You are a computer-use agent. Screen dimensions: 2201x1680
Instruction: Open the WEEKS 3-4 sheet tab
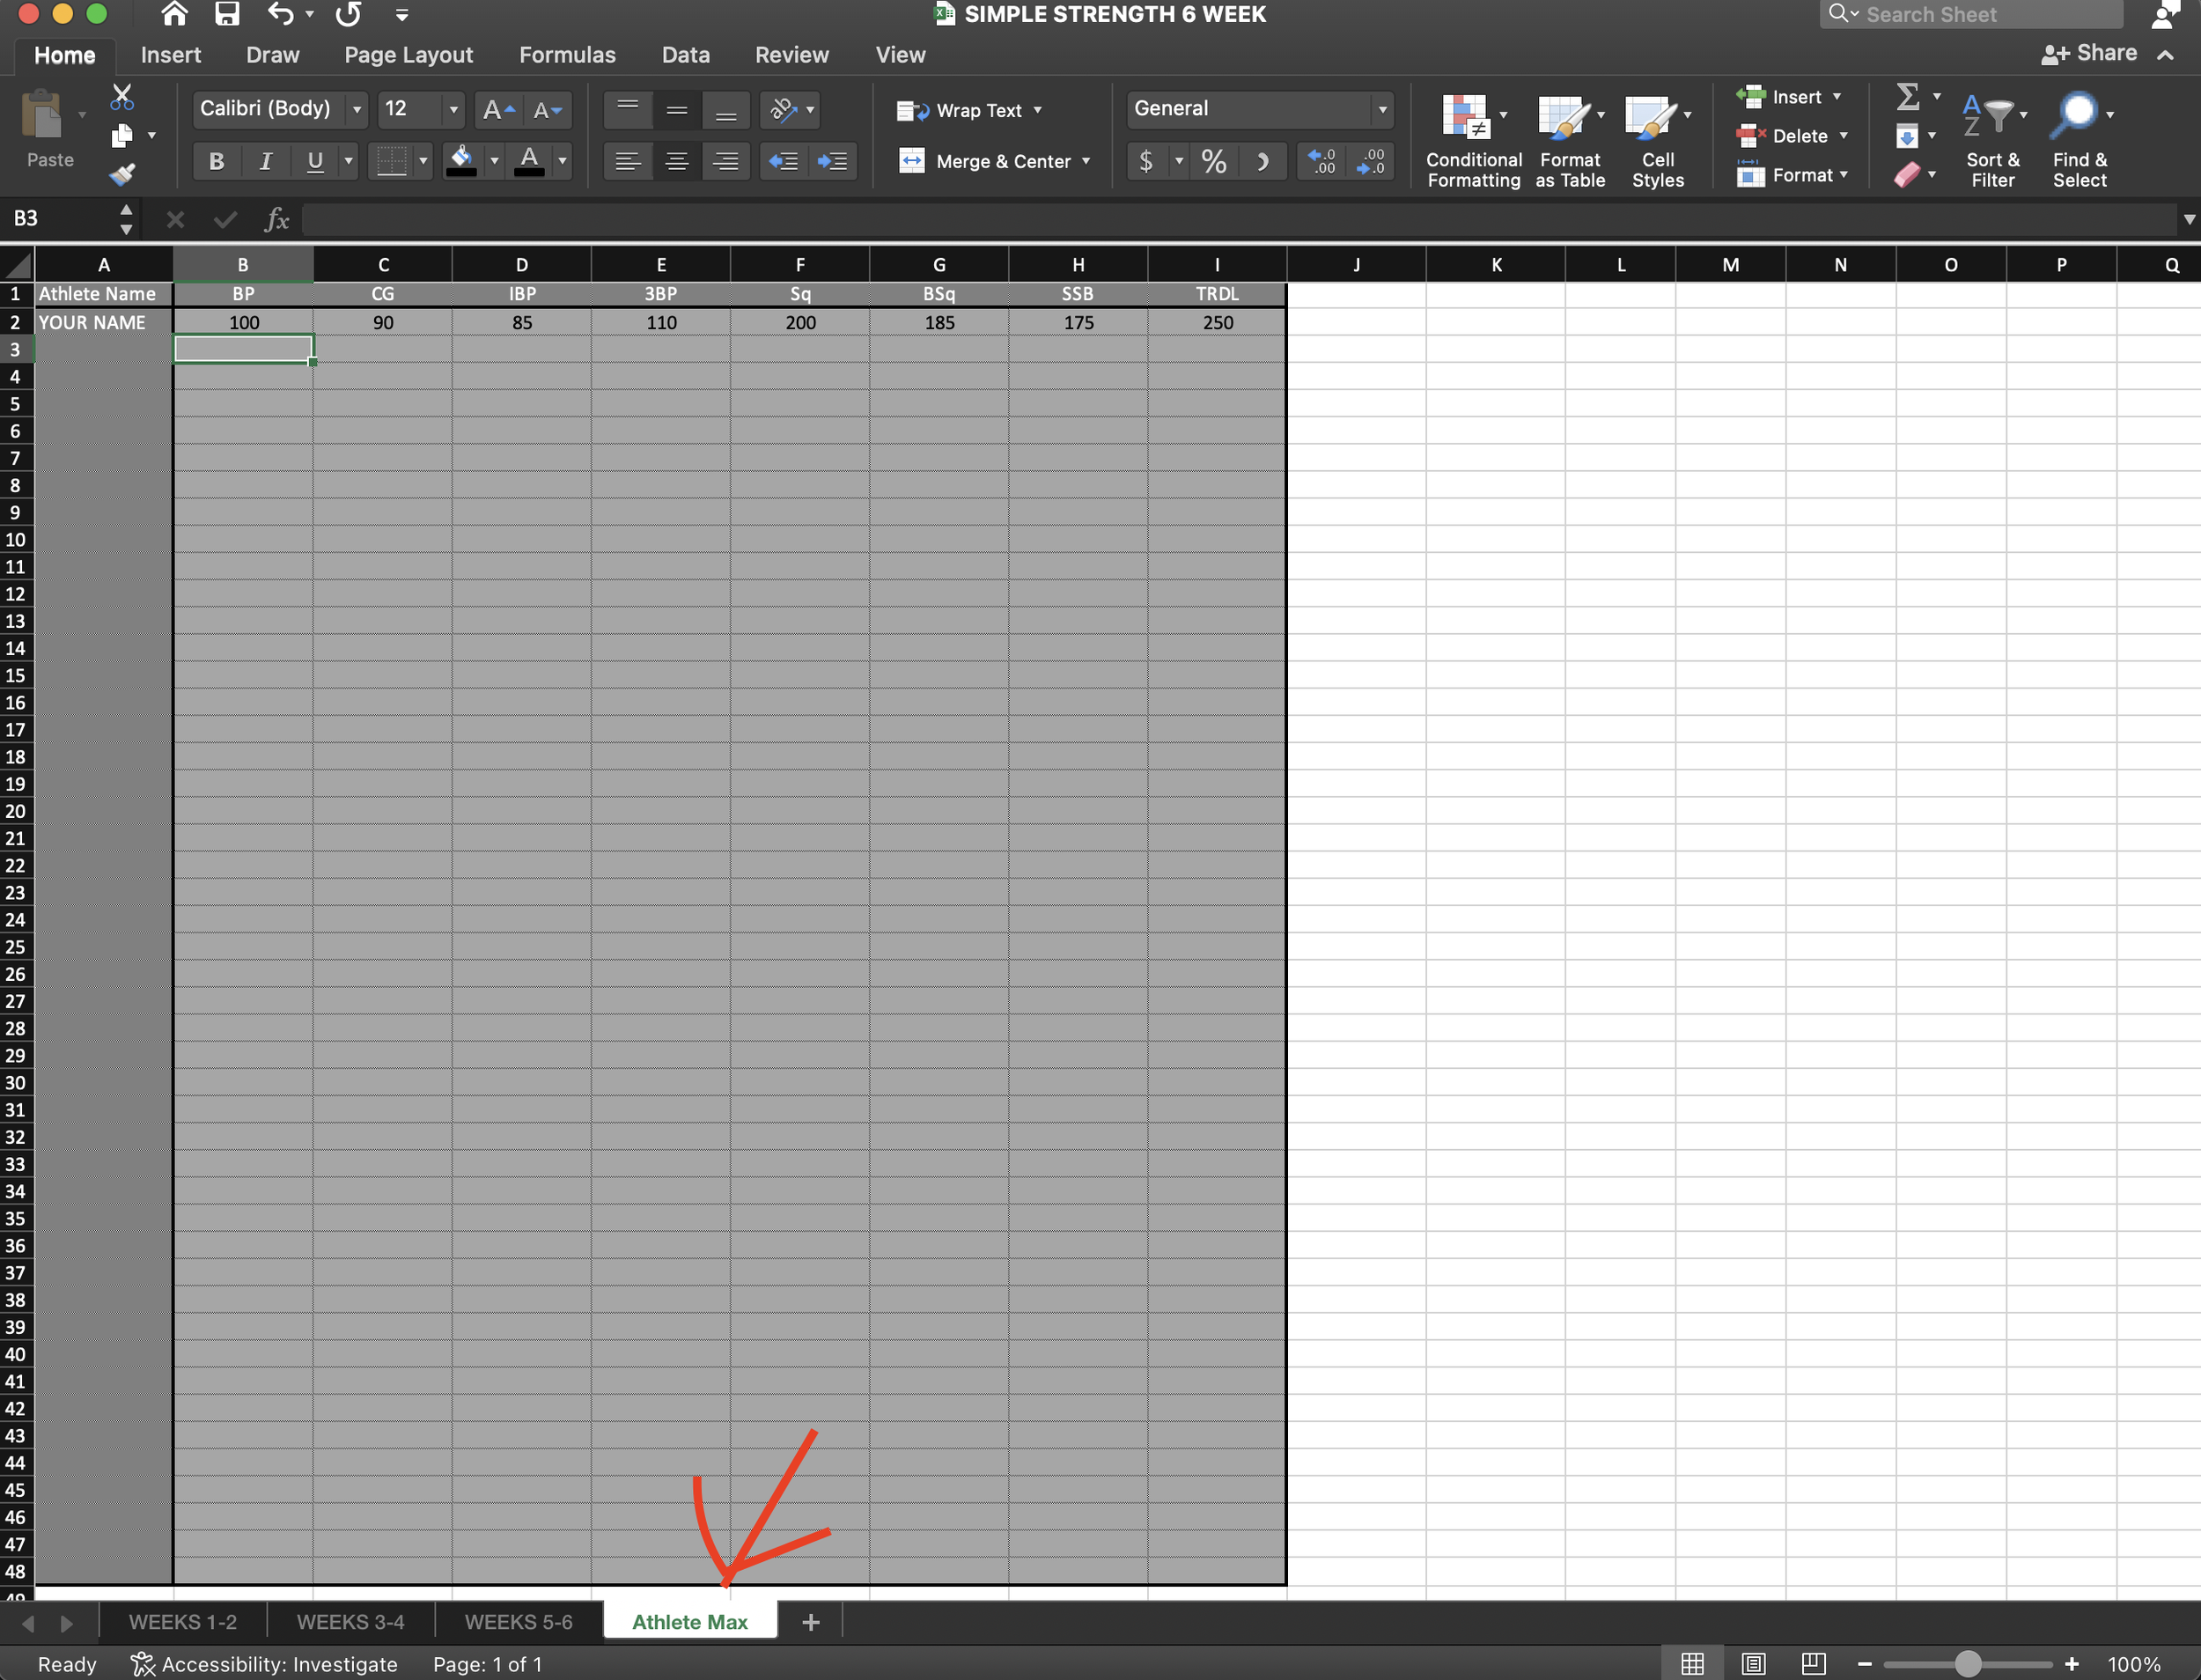point(350,1622)
